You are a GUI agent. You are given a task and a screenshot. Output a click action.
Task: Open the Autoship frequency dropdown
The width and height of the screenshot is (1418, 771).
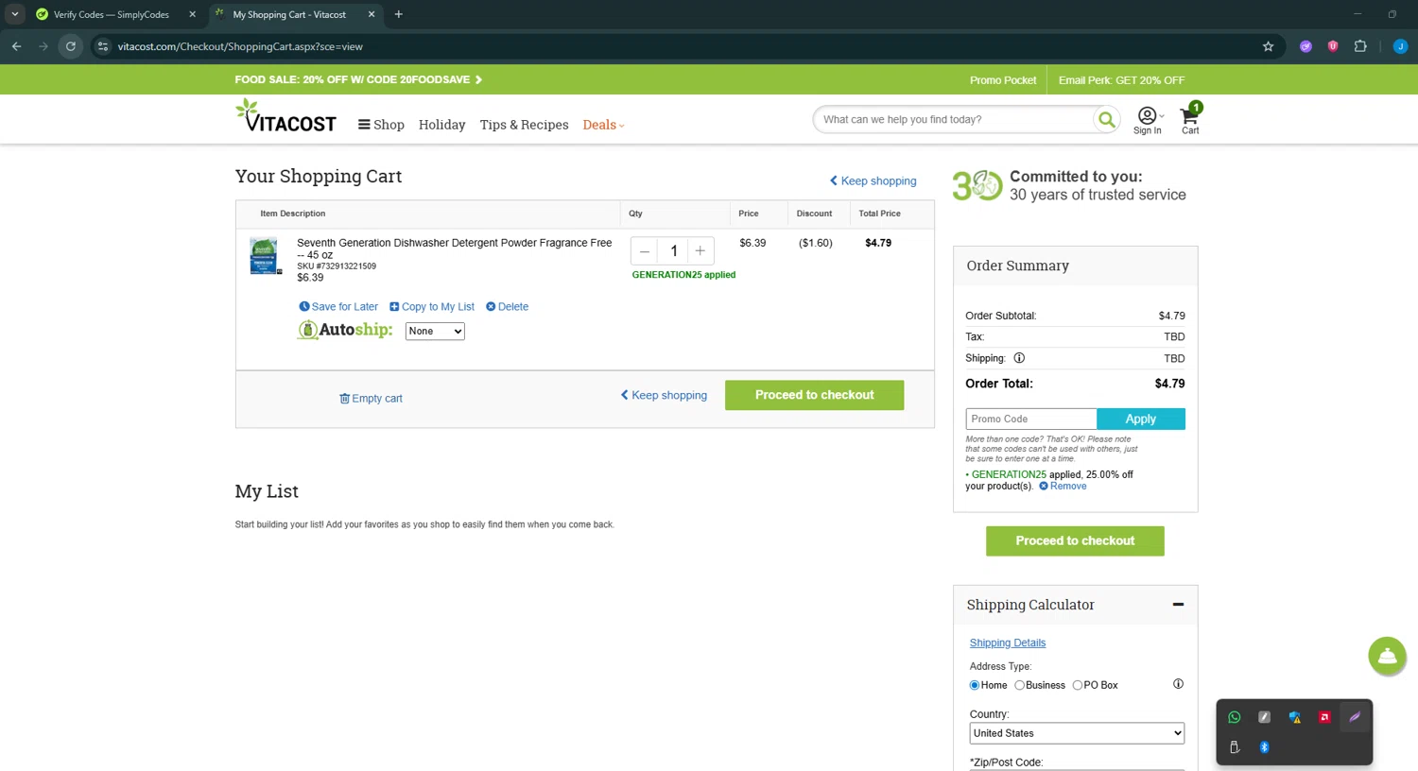435,331
